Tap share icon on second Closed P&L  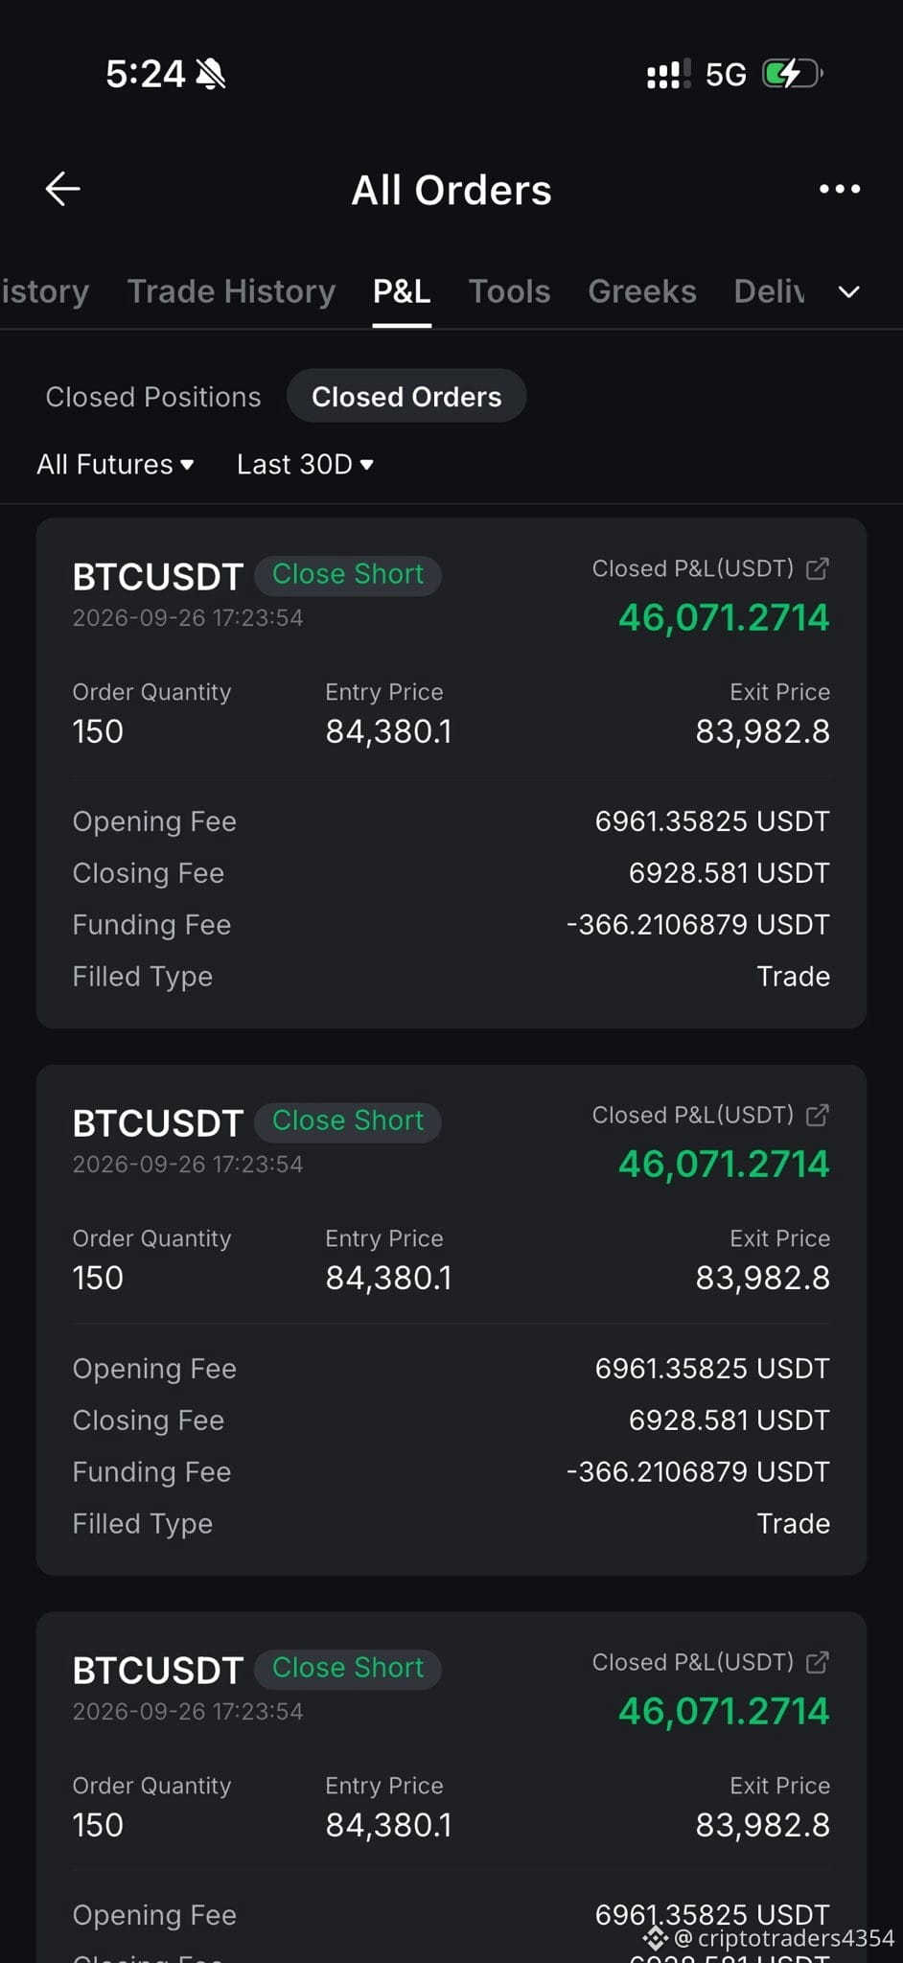click(x=818, y=1115)
